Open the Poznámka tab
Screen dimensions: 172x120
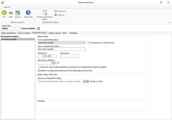click(x=73, y=33)
